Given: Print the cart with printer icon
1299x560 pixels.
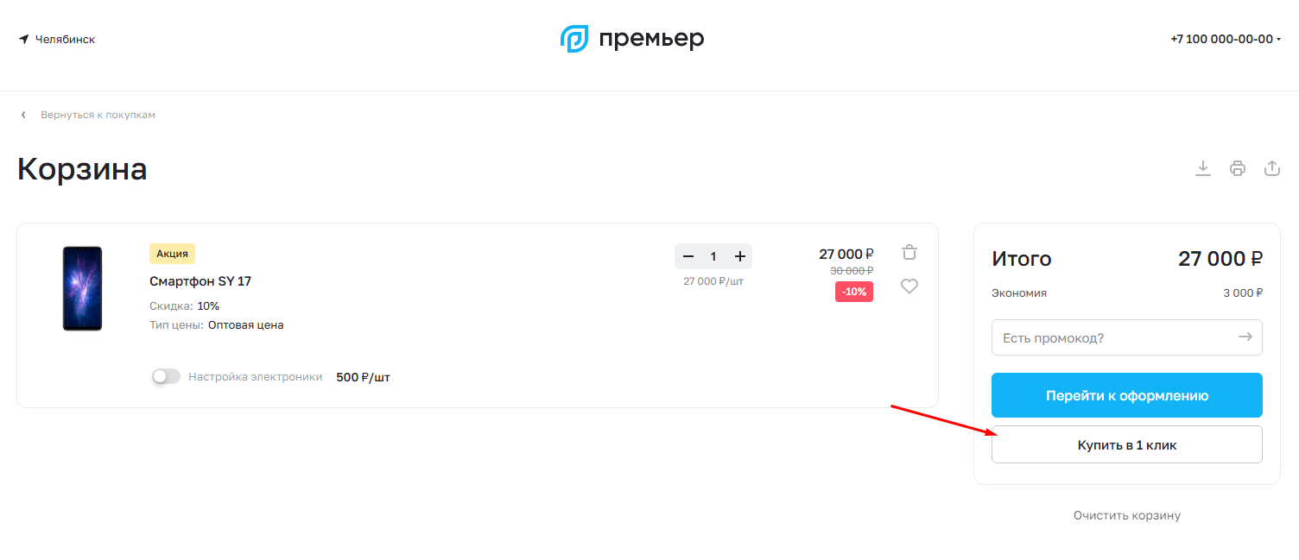Looking at the screenshot, I should click(x=1238, y=168).
